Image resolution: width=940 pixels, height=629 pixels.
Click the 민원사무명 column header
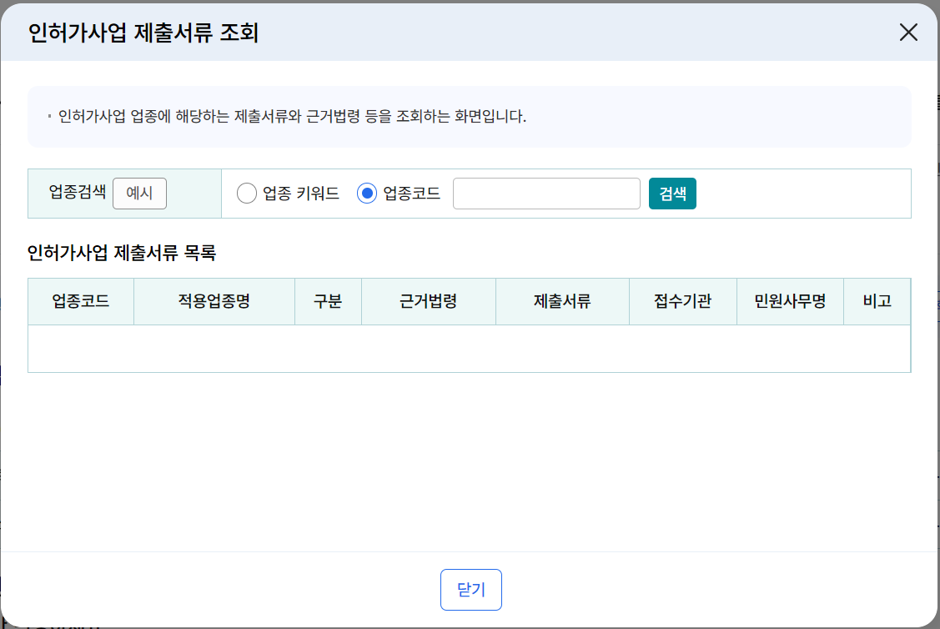pos(790,301)
